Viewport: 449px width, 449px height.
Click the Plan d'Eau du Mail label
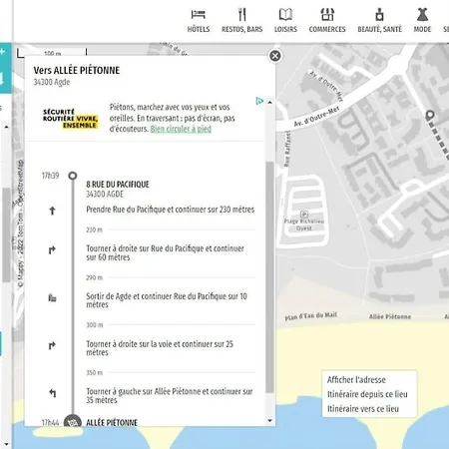[311, 316]
